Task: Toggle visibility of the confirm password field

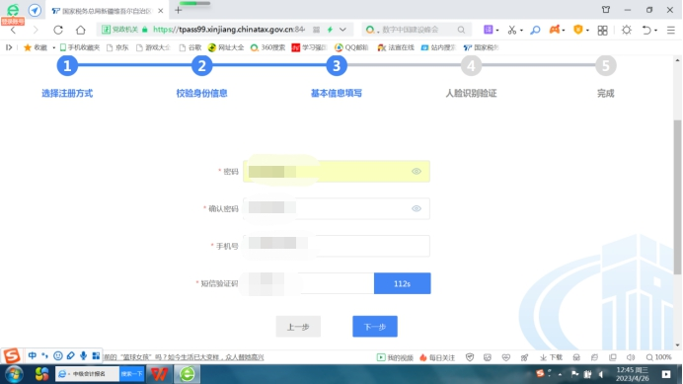Action: coord(417,208)
